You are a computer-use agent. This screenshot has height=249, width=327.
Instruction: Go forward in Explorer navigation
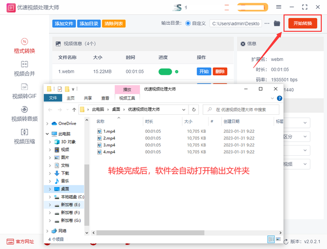pos(60,110)
